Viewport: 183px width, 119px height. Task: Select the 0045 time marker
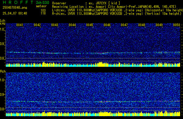[x=90, y=25]
